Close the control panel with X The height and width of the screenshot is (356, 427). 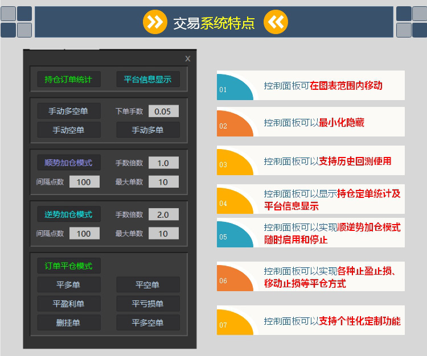click(188, 59)
